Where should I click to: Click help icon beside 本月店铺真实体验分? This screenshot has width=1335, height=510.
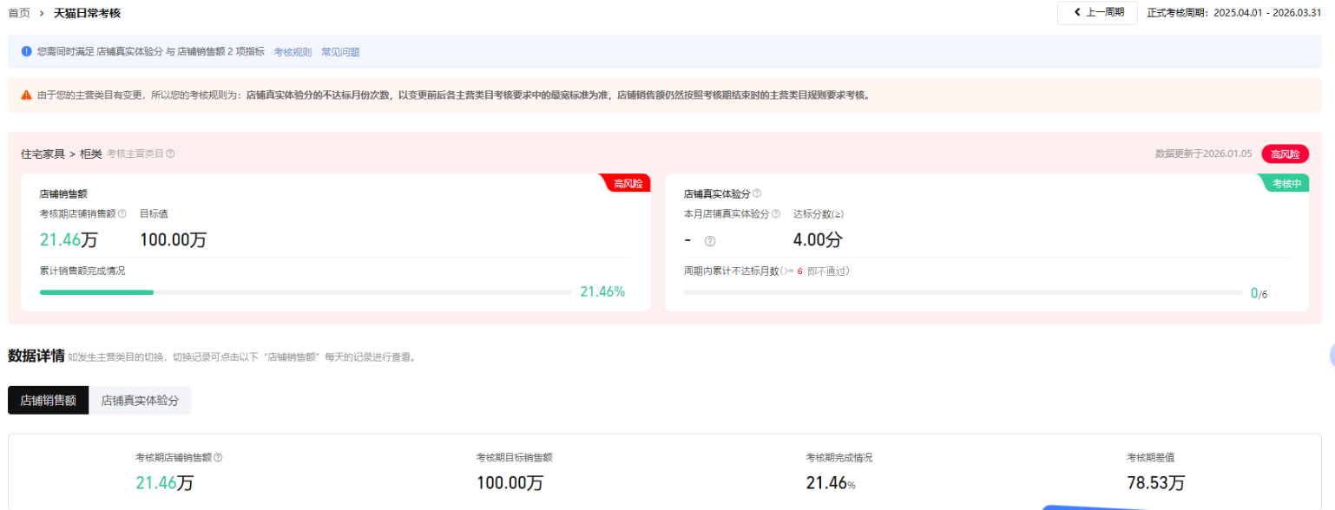pyautogui.click(x=777, y=213)
